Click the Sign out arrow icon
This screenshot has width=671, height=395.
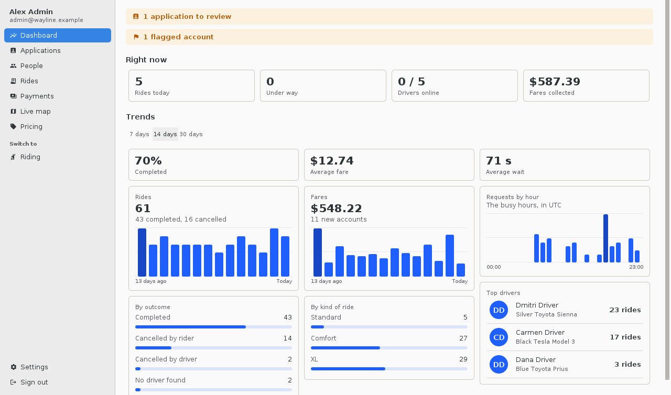click(13, 382)
